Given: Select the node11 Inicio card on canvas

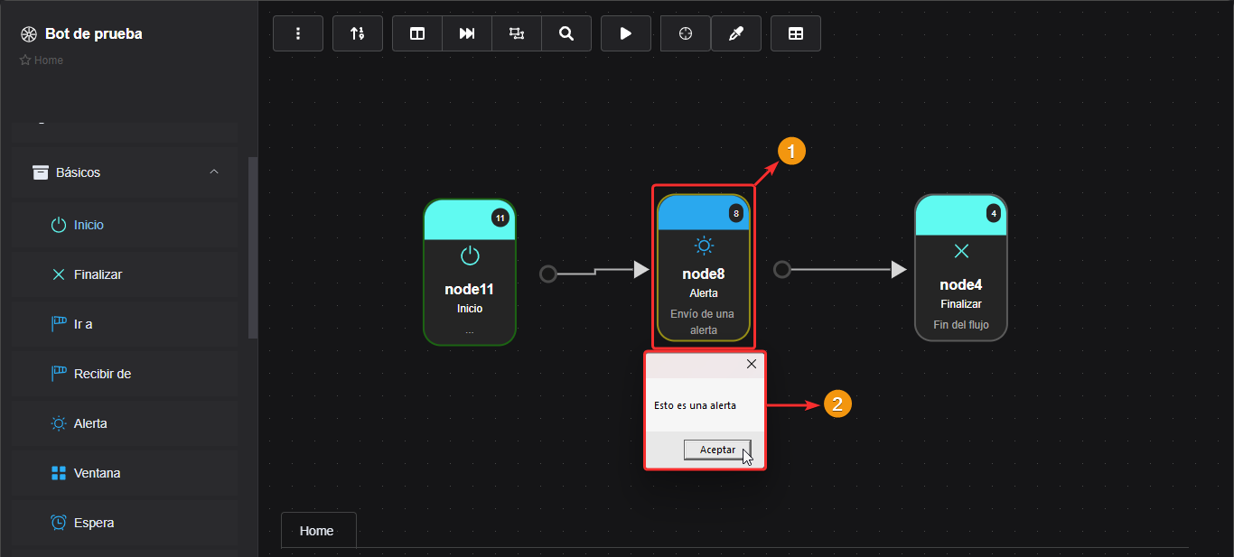Looking at the screenshot, I should [470, 273].
